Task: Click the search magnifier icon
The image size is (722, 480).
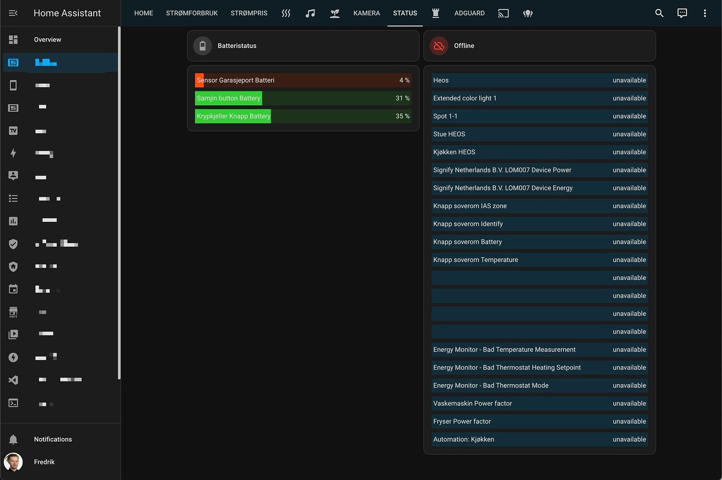Action: coord(659,13)
